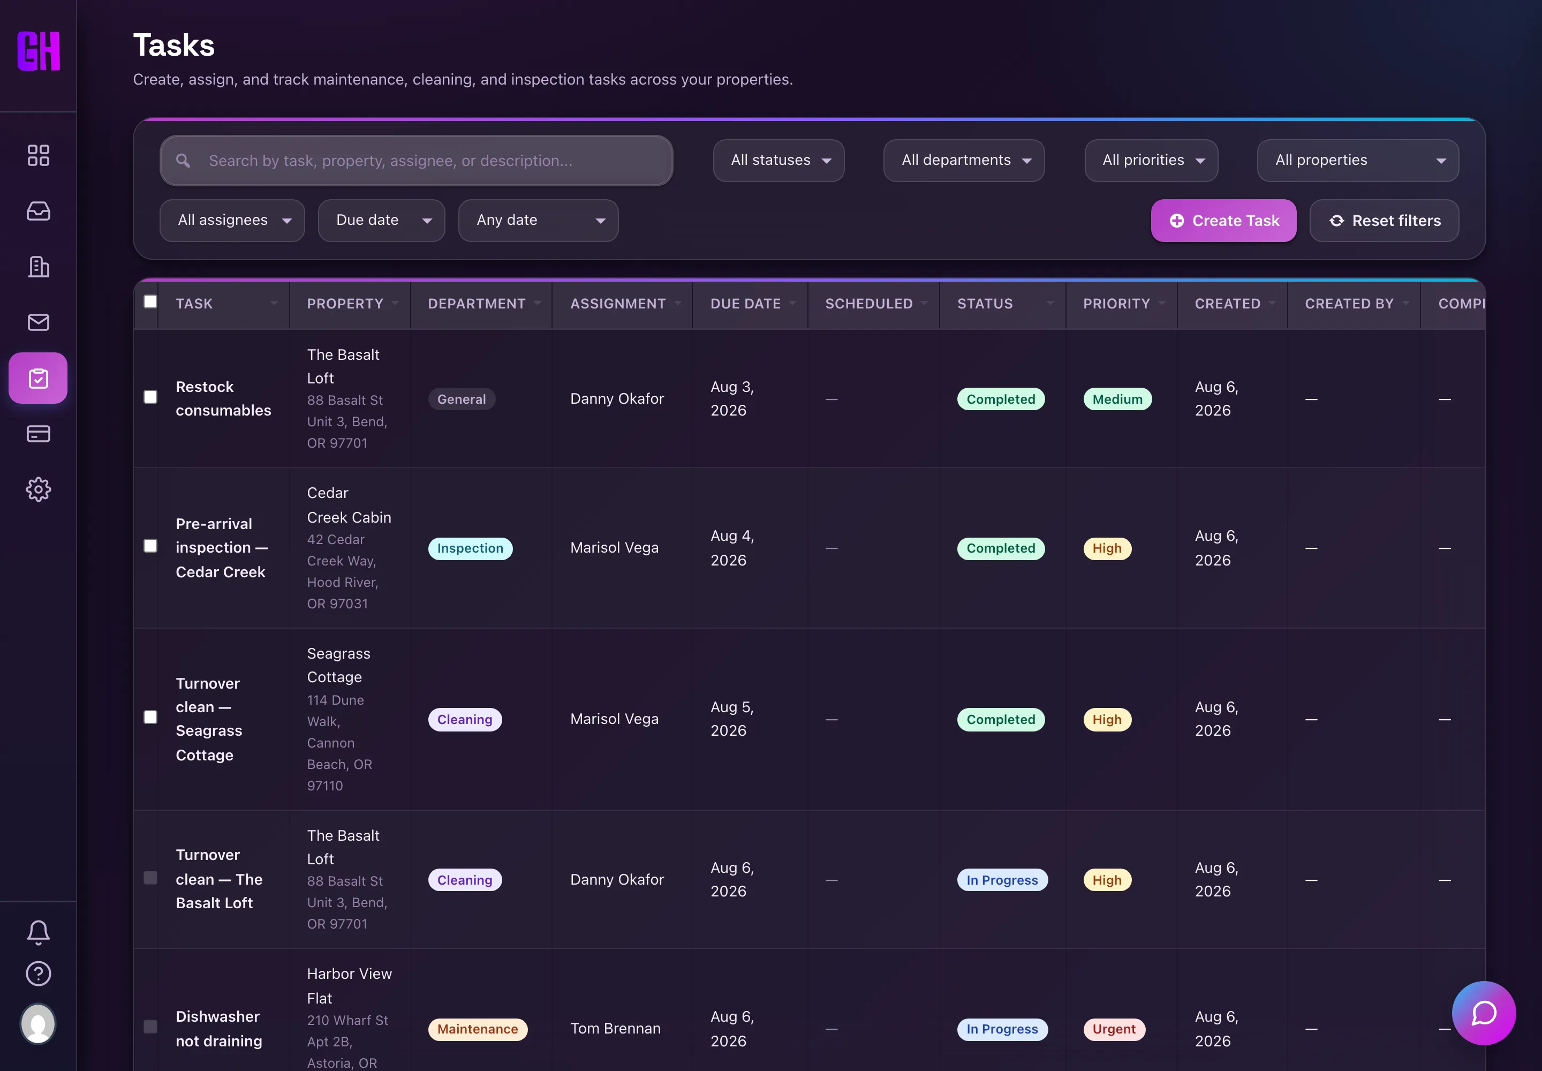Click the Create Task button
The height and width of the screenshot is (1071, 1542).
1223,220
